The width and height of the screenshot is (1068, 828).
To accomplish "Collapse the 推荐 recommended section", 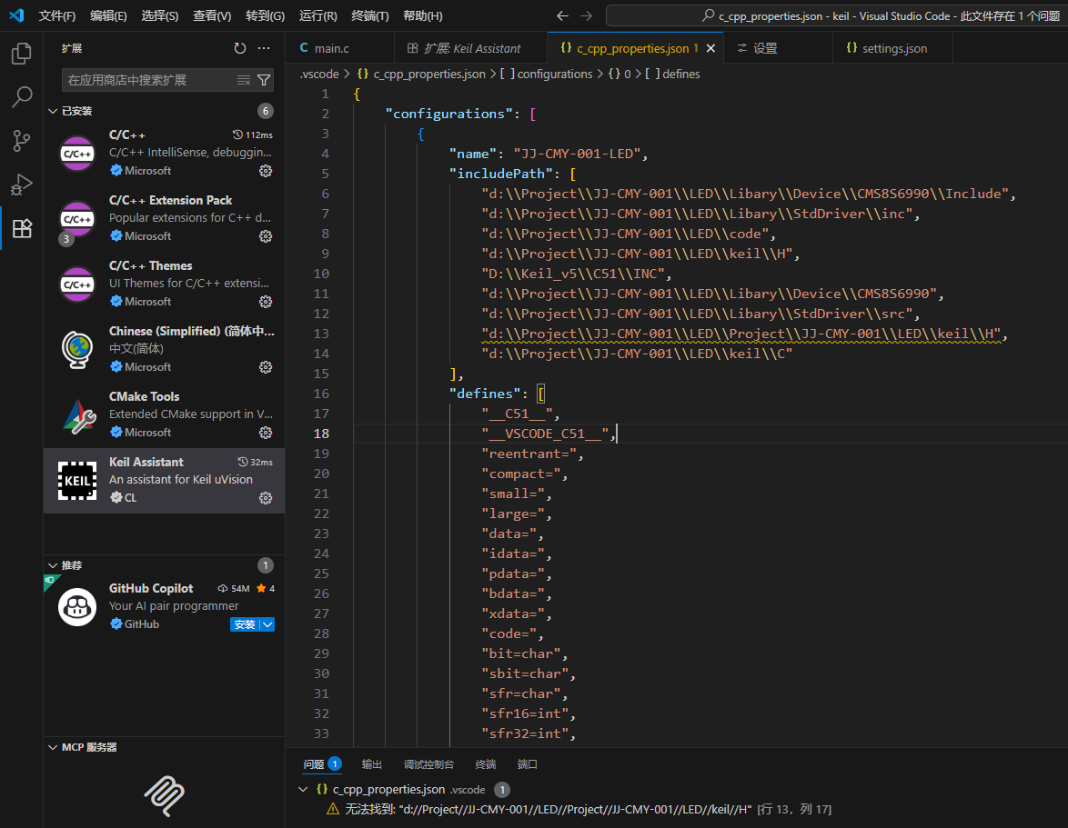I will tap(52, 565).
